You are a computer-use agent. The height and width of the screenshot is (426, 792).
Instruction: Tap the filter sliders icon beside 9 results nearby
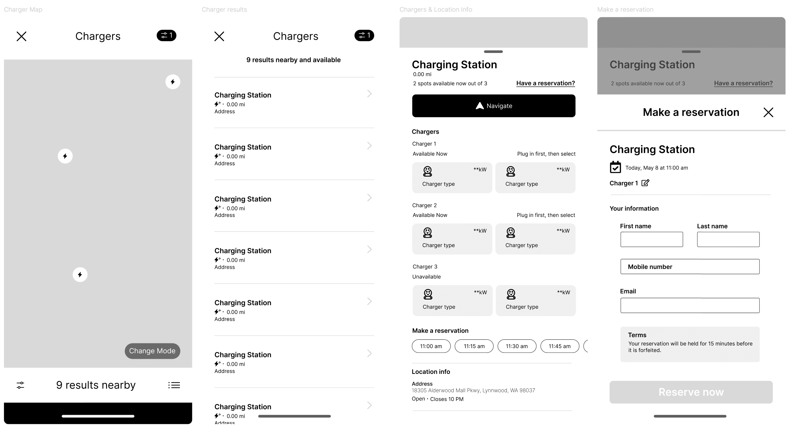point(20,385)
